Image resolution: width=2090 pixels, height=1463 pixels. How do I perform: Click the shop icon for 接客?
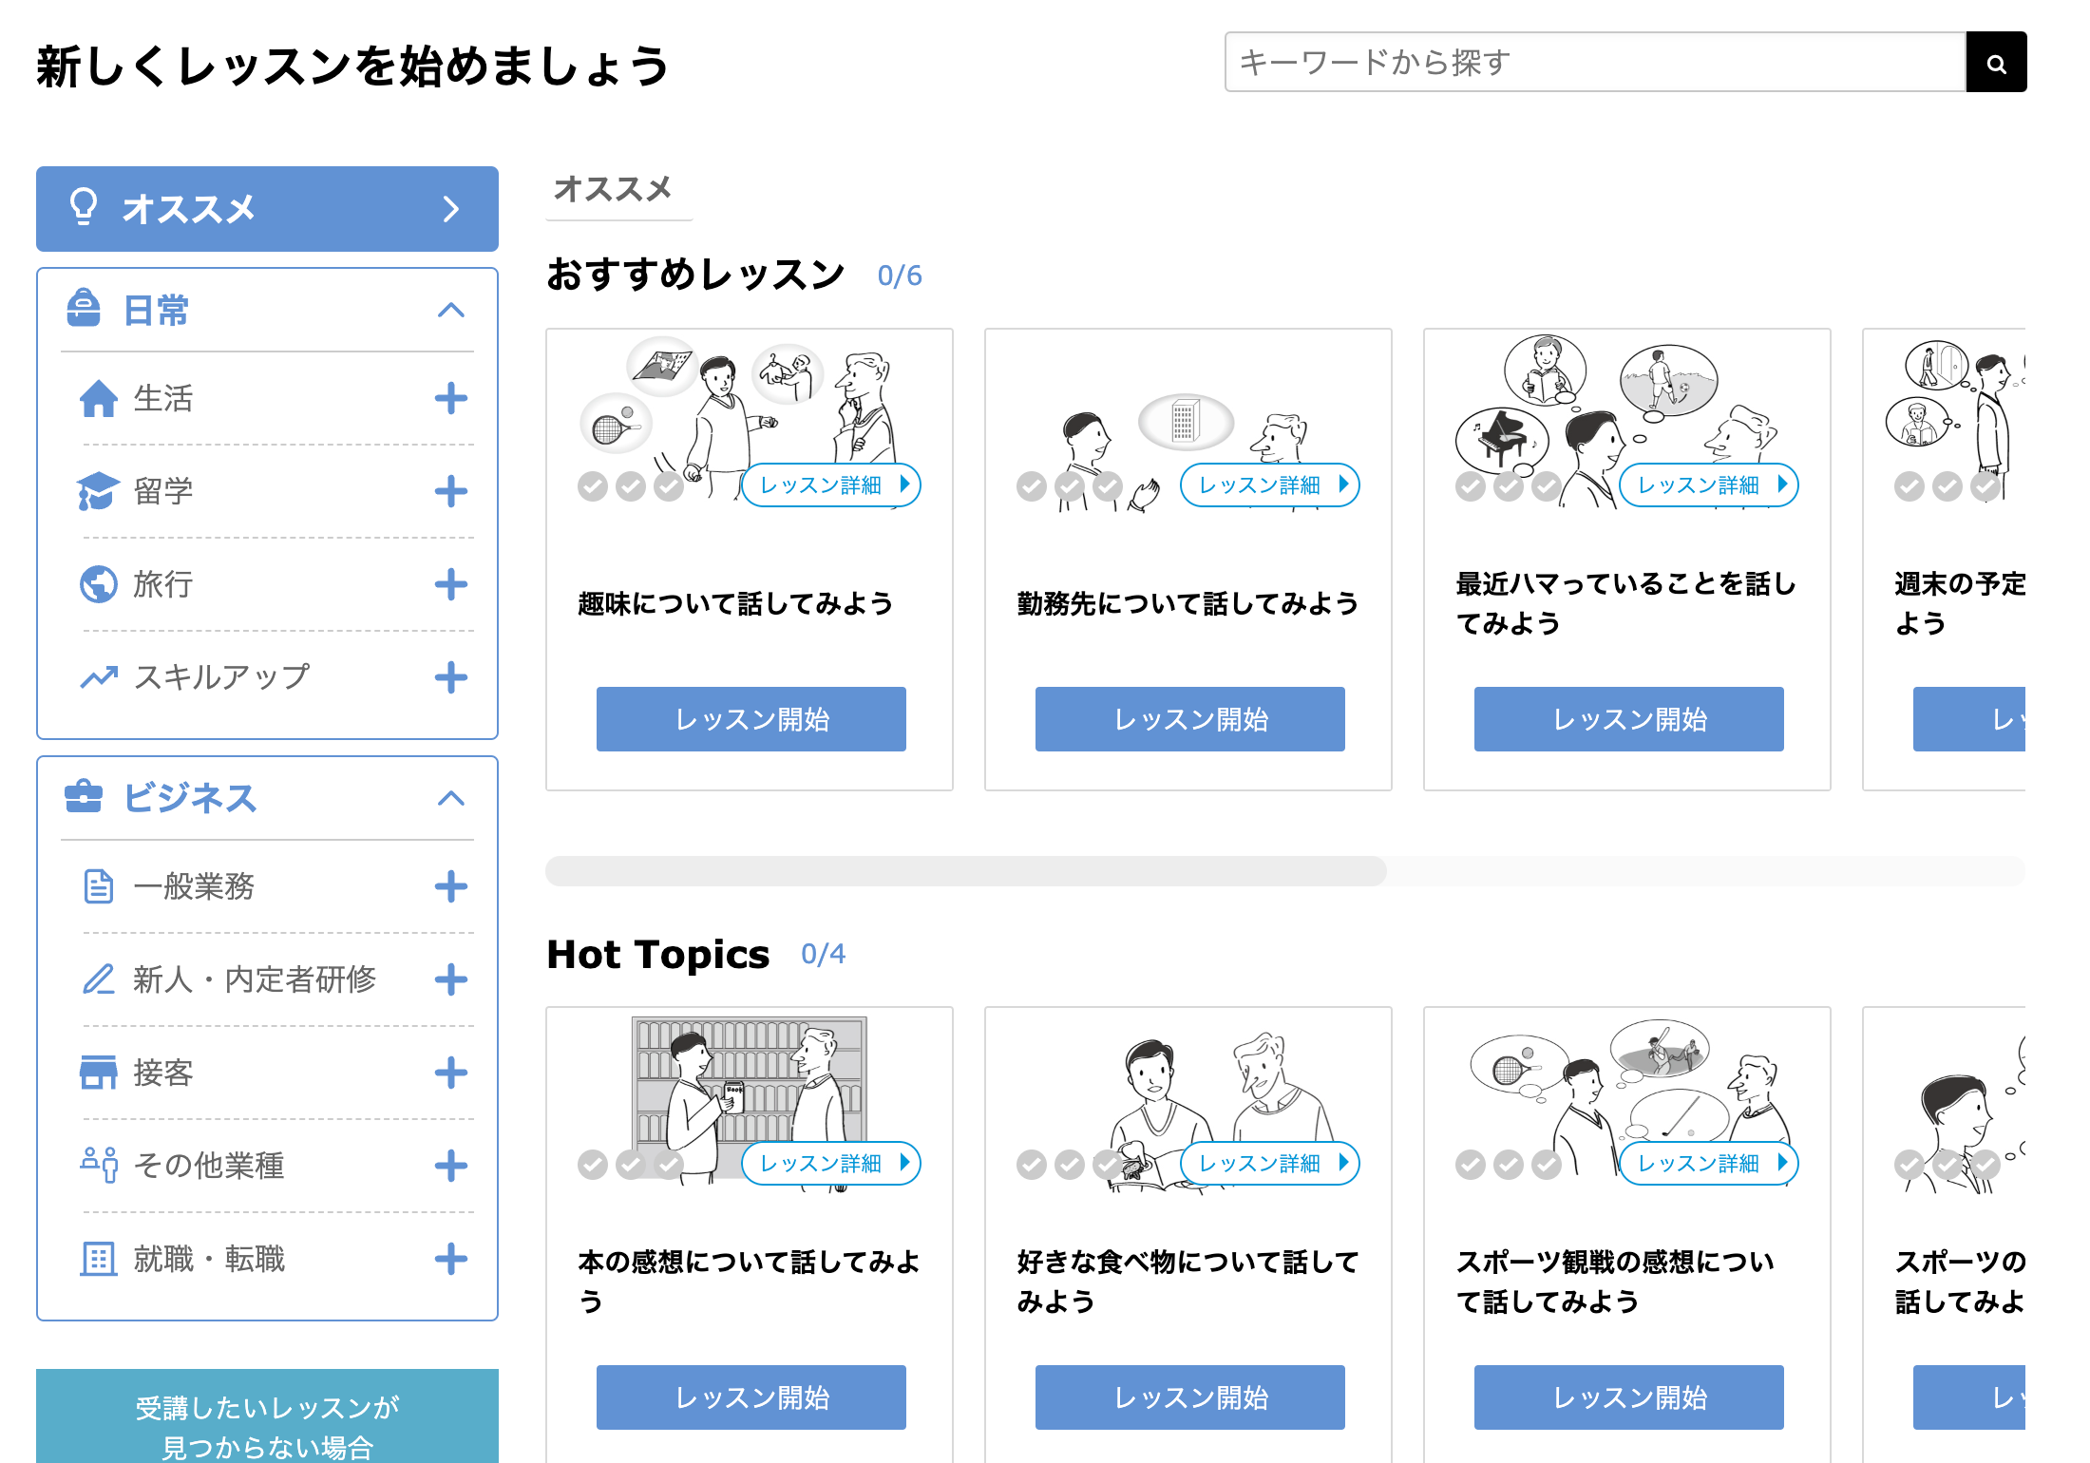pos(99,1073)
